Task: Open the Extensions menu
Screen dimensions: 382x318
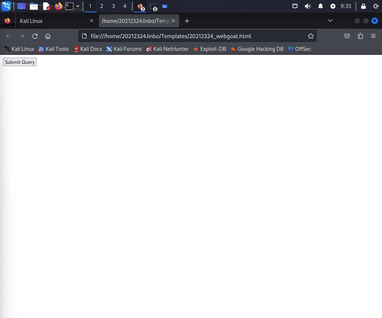Action: point(360,36)
